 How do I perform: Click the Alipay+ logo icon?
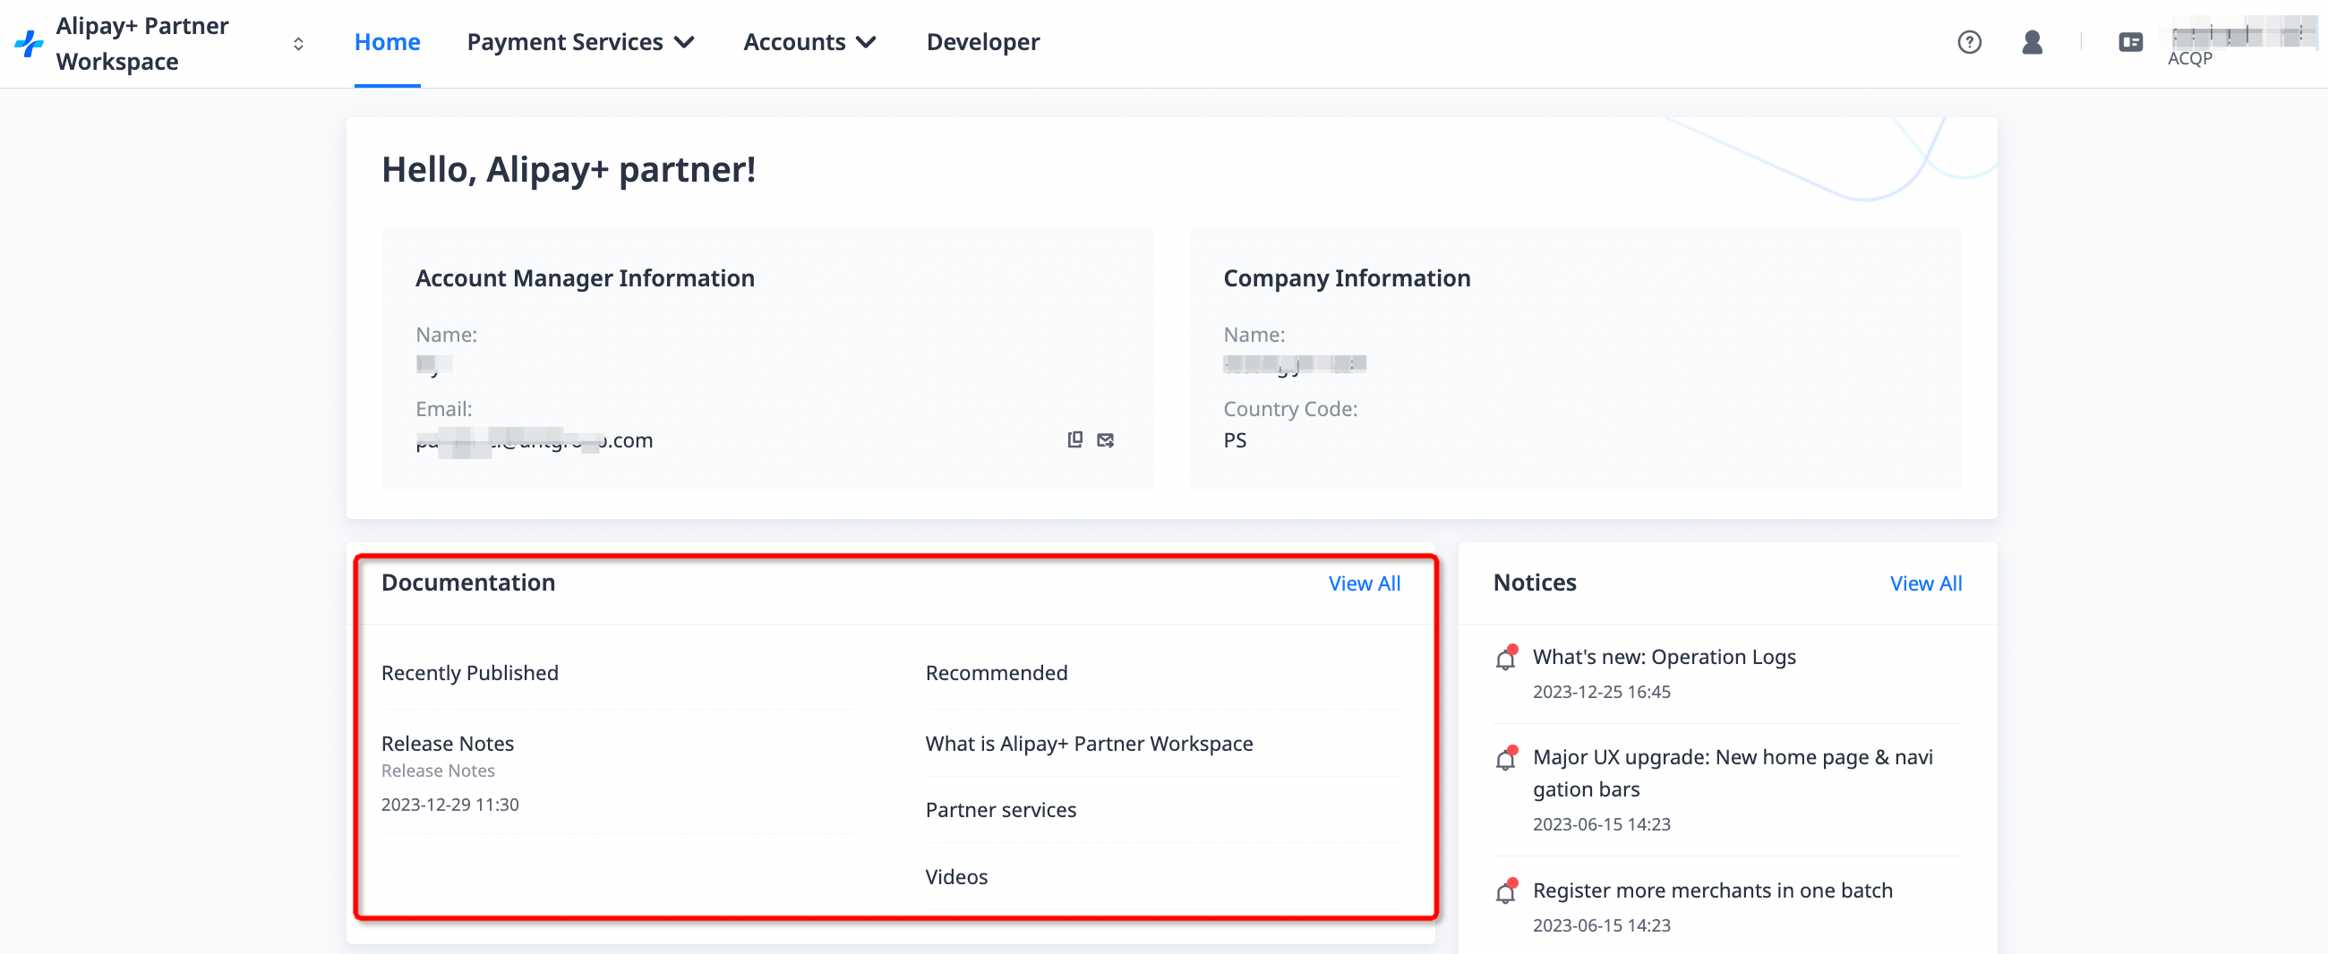[29, 43]
